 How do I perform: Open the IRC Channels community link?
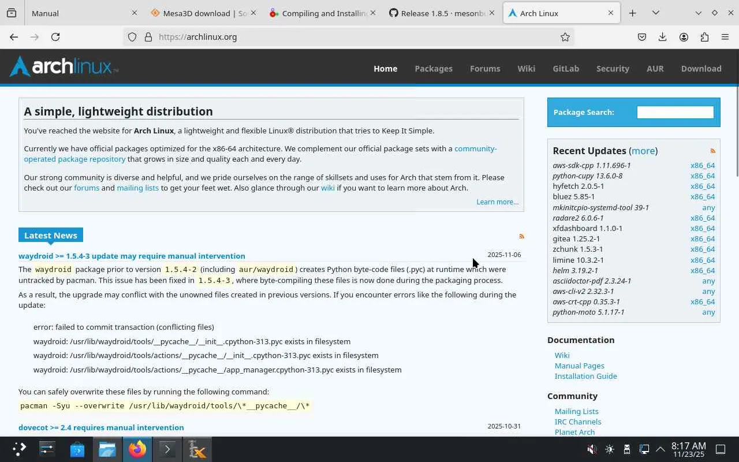578,422
